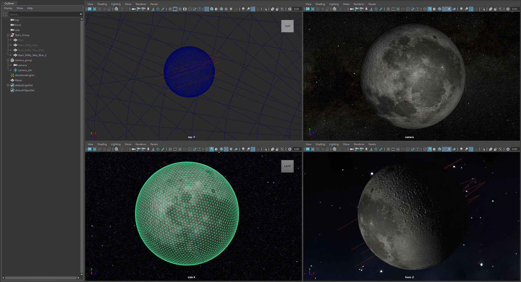Collapse the Stars_Group node in Outliner
Screen dimensions: 521x282
click(8, 35)
